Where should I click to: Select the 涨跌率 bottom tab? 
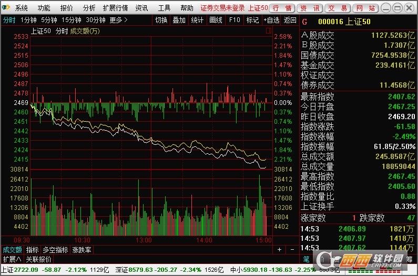[82, 250]
